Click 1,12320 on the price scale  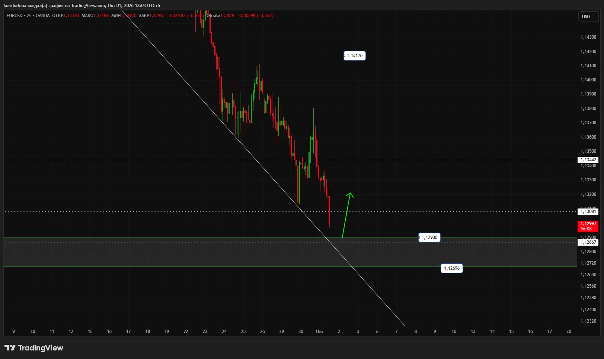tap(588, 321)
